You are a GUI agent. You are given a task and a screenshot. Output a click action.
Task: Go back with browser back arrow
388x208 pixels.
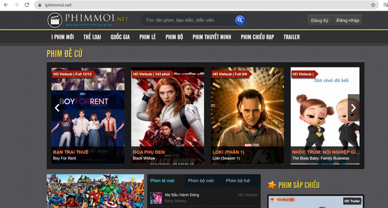point(6,5)
